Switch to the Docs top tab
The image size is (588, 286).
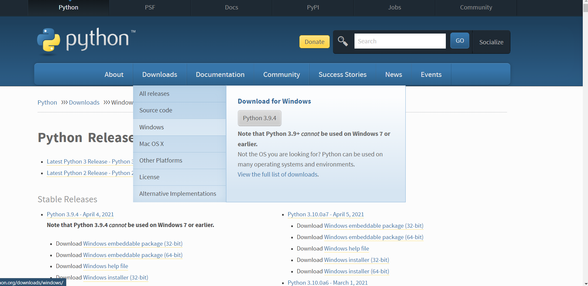point(232,7)
